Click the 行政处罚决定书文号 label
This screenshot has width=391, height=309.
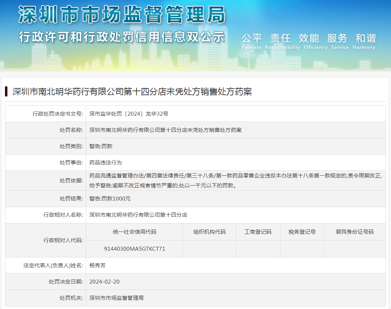[58, 114]
